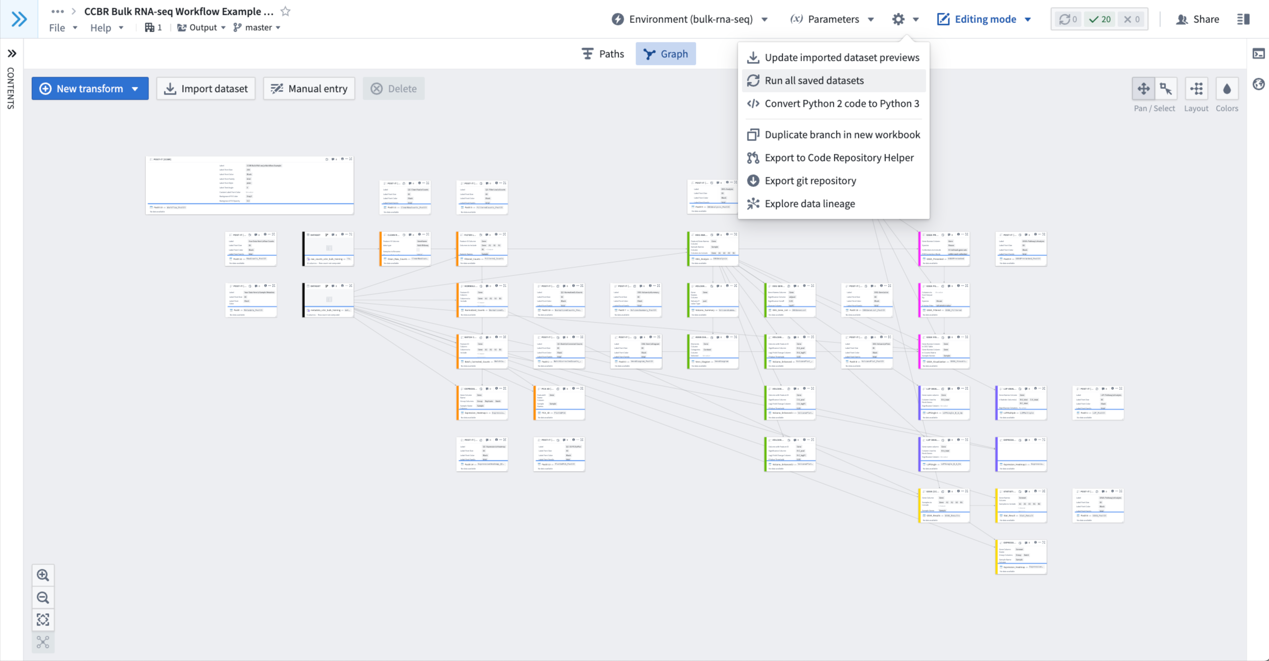This screenshot has height=661, width=1269.
Task: Click the zoom in magnifier icon
Action: [43, 575]
